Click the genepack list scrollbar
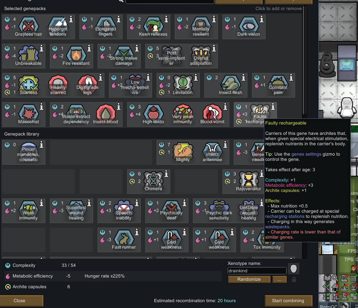This screenshot has width=358, height=308. pyautogui.click(x=304, y=61)
